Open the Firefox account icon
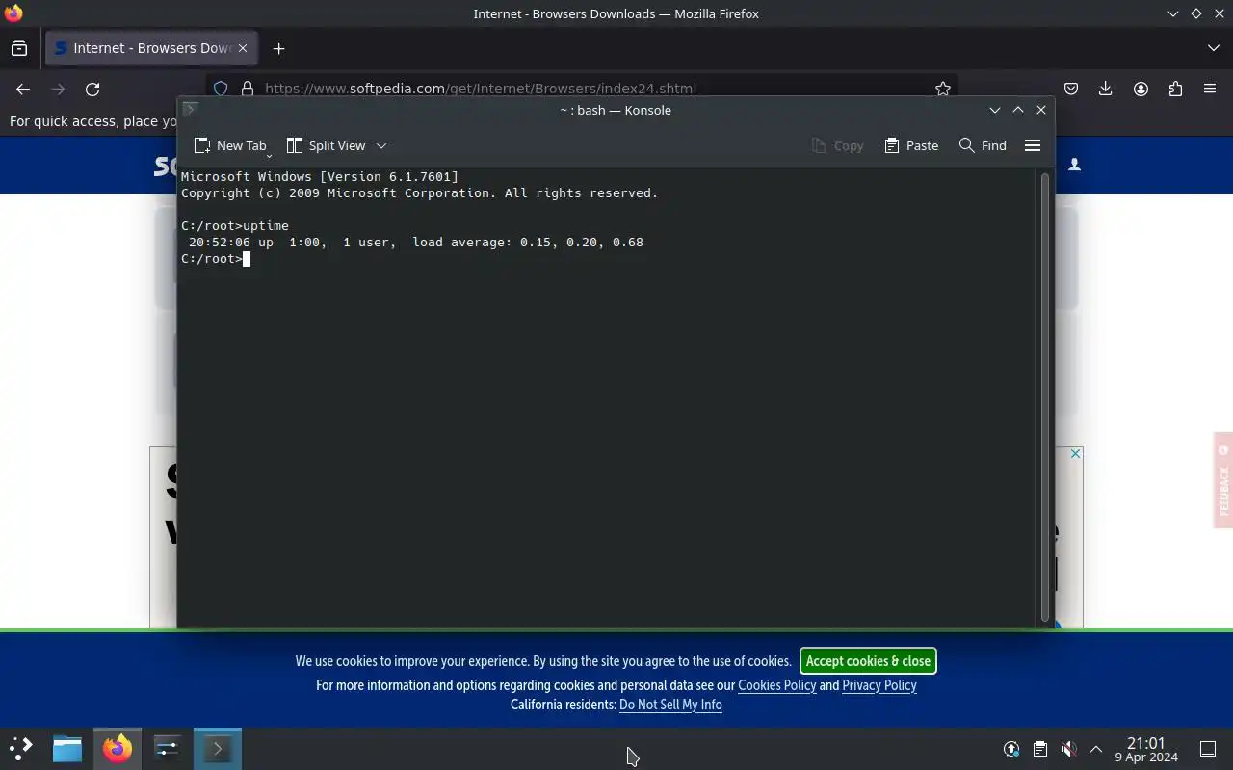 [1141, 89]
